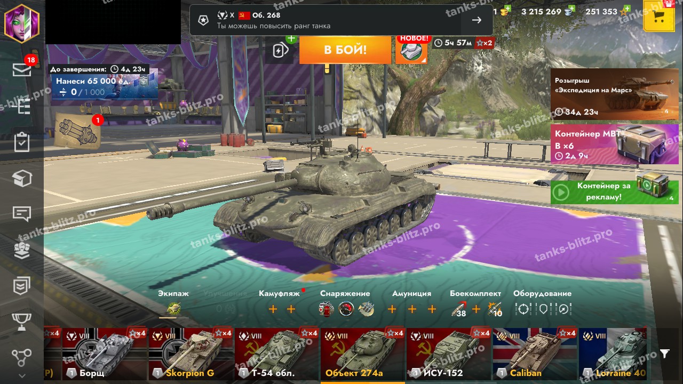Open Контейнер за рекламу offer
683x384 pixels.
[615, 192]
